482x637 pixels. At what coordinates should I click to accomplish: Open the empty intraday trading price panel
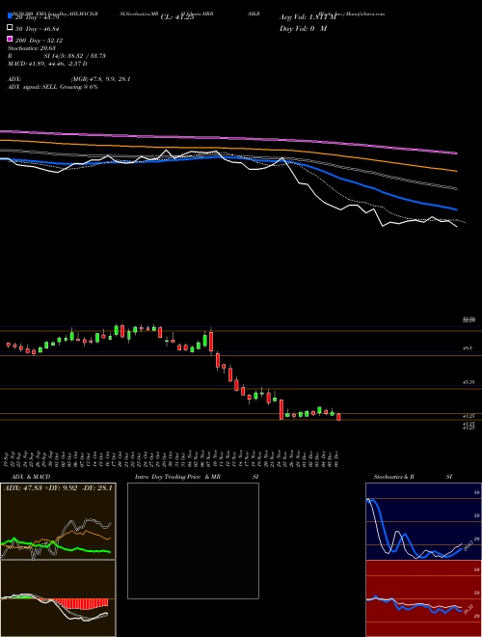coord(193,540)
